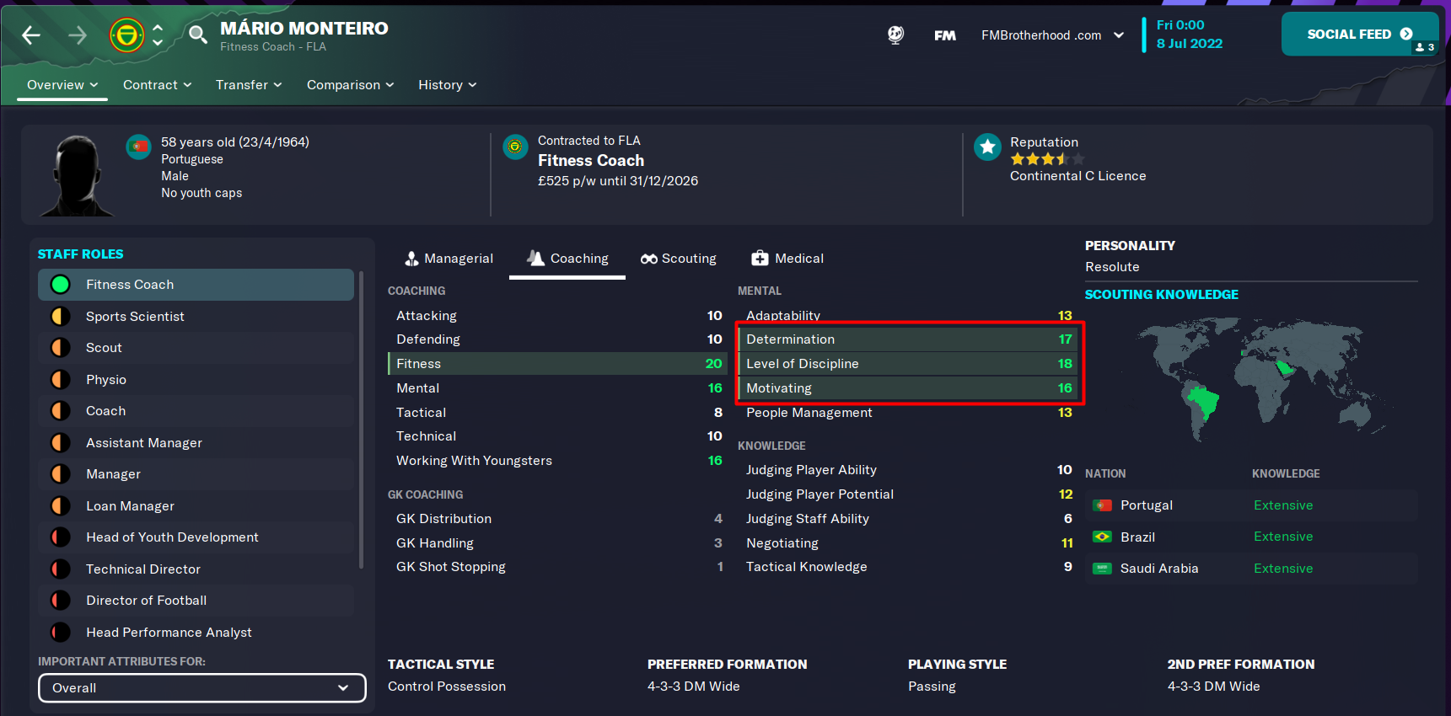1451x716 pixels.
Task: Click the staff roles list scrollbar
Action: pyautogui.click(x=361, y=420)
